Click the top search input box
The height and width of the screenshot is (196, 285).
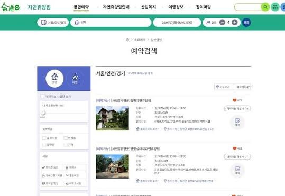point(248,7)
